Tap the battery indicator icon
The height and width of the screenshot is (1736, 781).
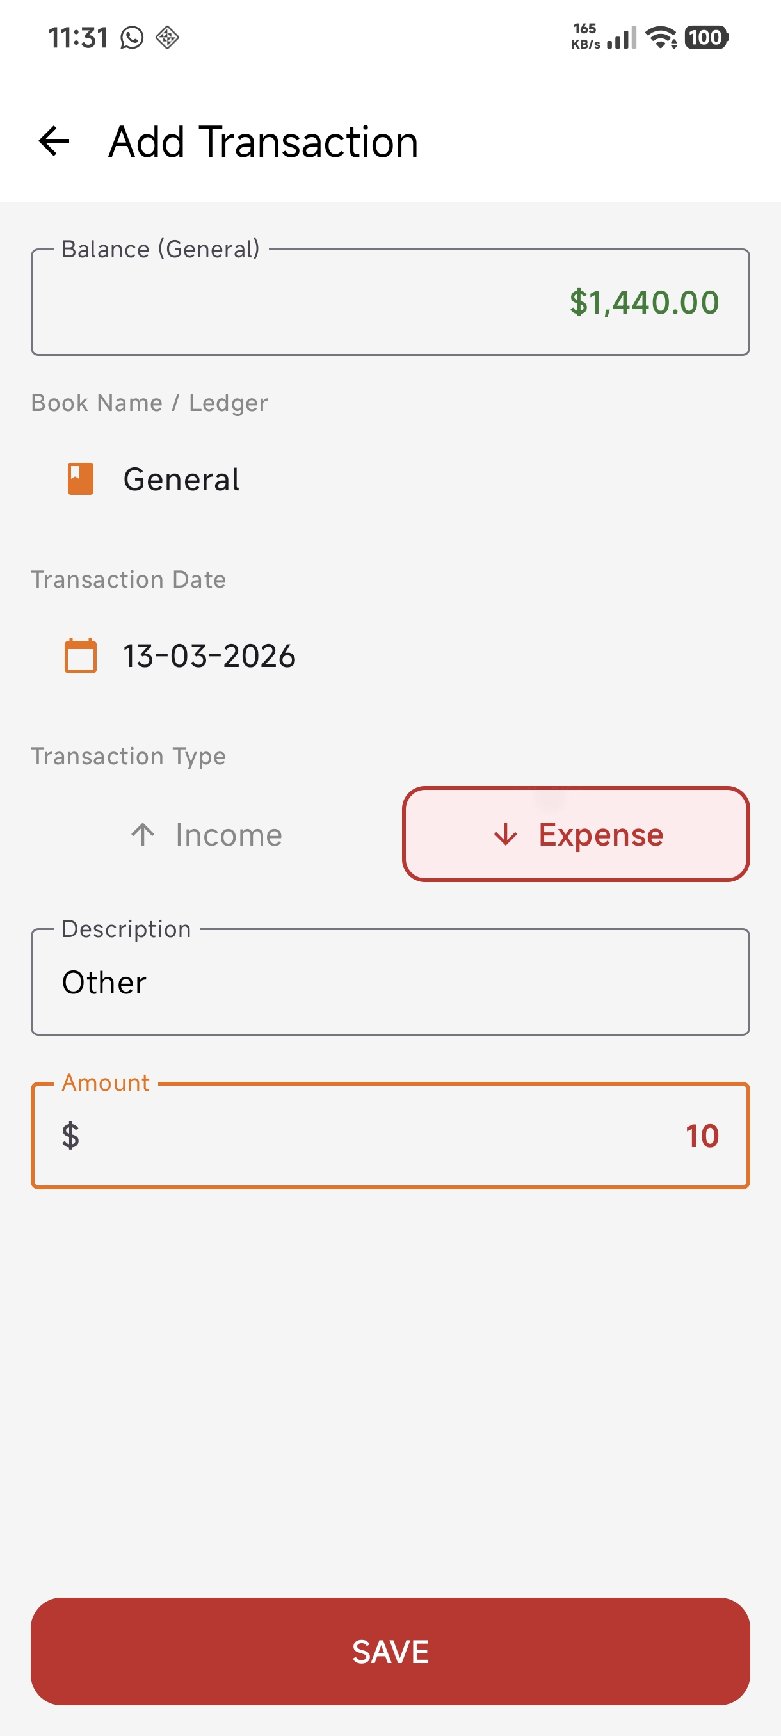pyautogui.click(x=706, y=38)
